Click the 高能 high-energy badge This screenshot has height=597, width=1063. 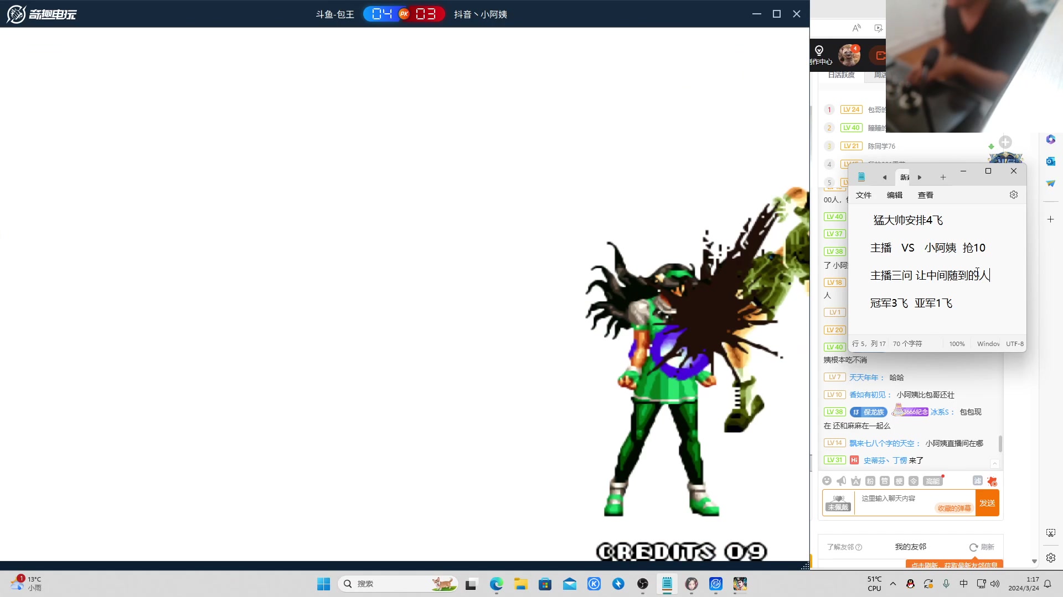933,481
